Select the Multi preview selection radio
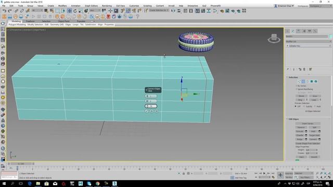The width and height of the screenshot is (333, 187). coord(314,106)
